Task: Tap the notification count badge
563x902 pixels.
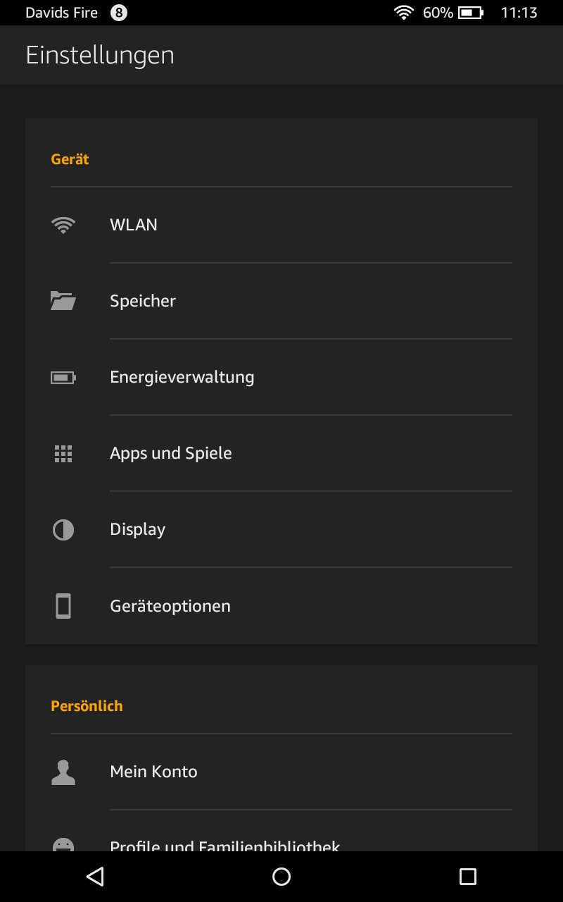Action: point(119,13)
